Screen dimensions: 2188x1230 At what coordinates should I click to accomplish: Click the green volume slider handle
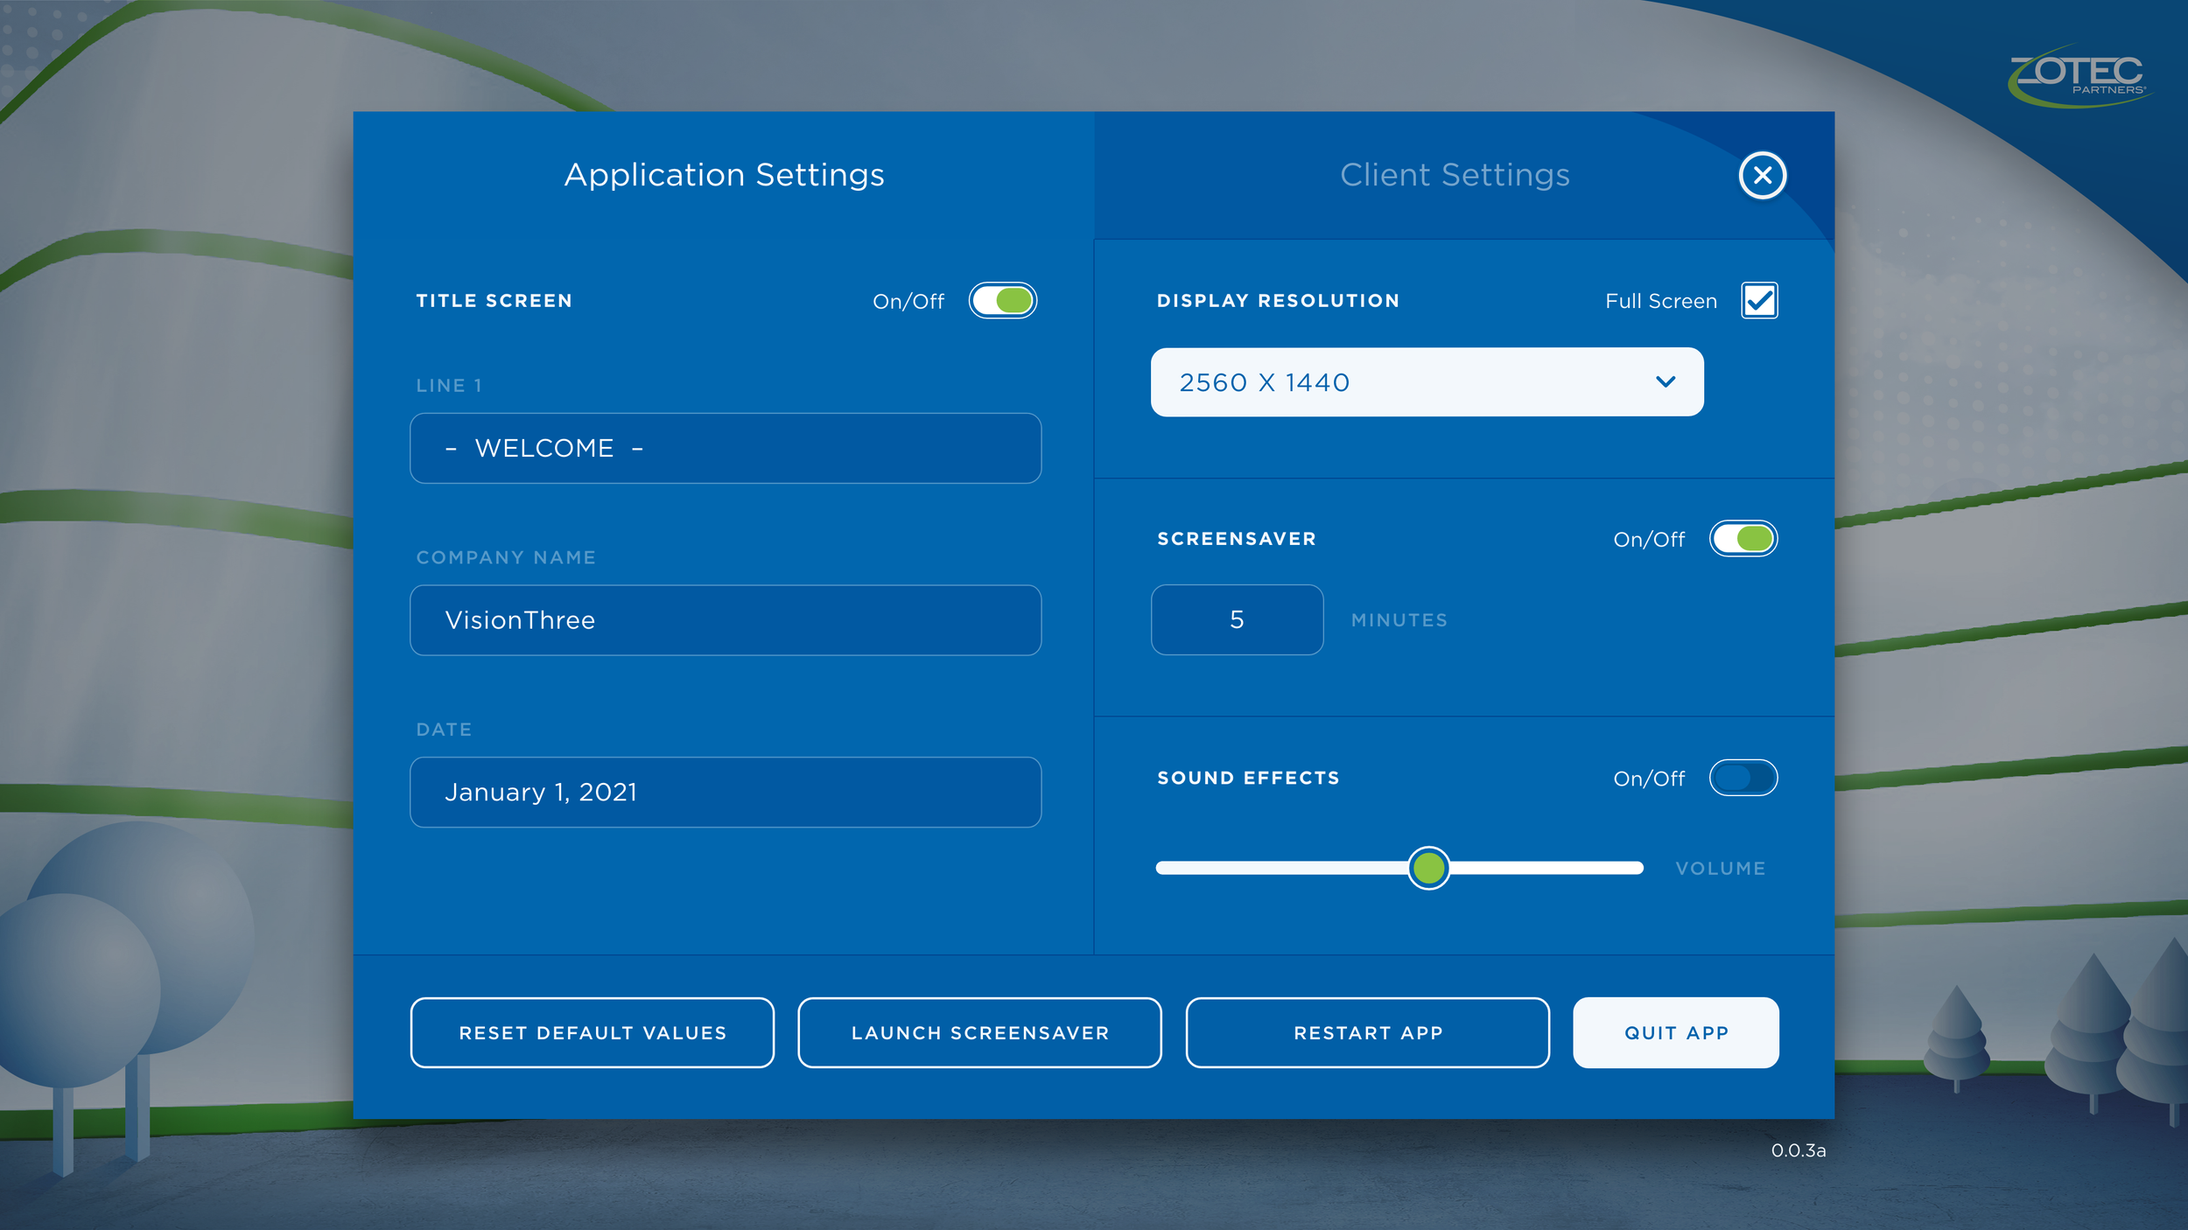[1428, 868]
